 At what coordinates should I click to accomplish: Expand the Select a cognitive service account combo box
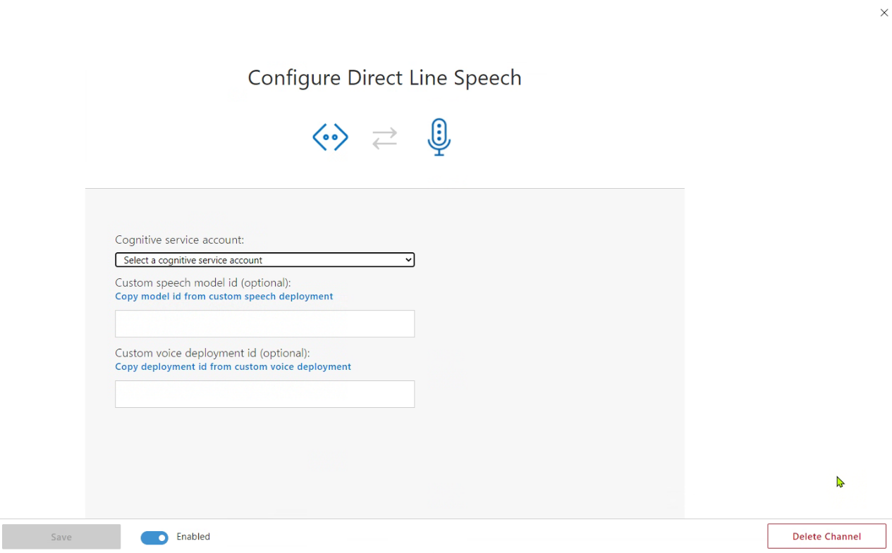point(264,259)
